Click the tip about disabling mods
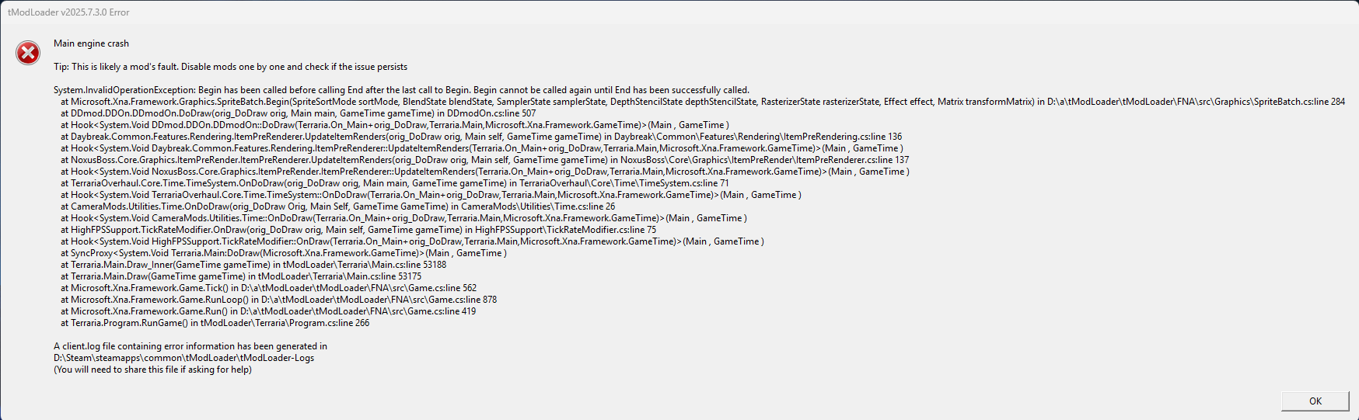 (231, 67)
